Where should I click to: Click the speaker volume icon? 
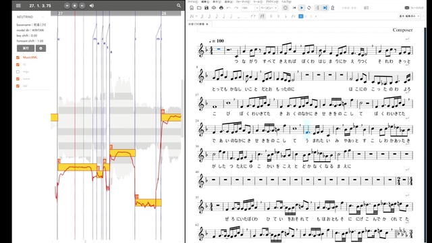pyautogui.click(x=92, y=5)
